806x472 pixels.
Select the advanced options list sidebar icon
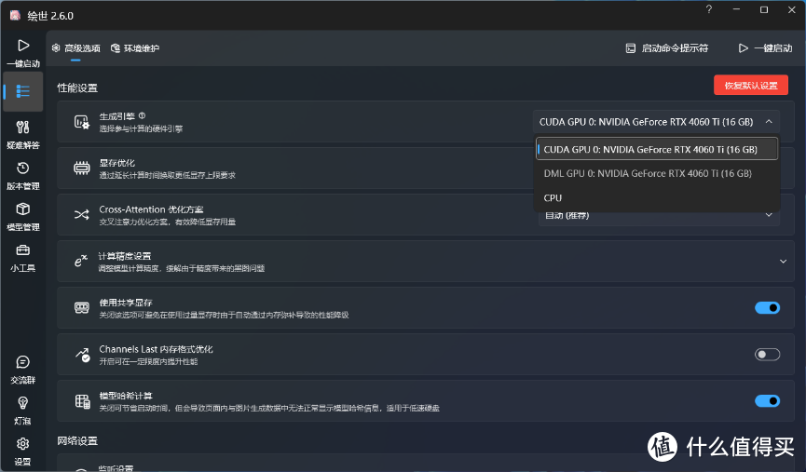click(22, 91)
